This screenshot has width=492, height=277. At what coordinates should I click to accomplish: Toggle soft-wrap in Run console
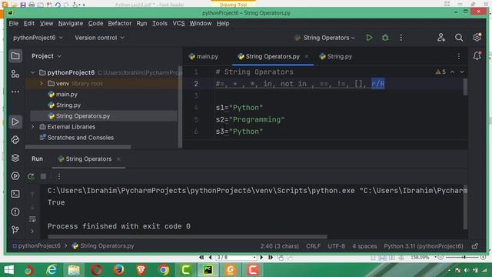[x=32, y=219]
